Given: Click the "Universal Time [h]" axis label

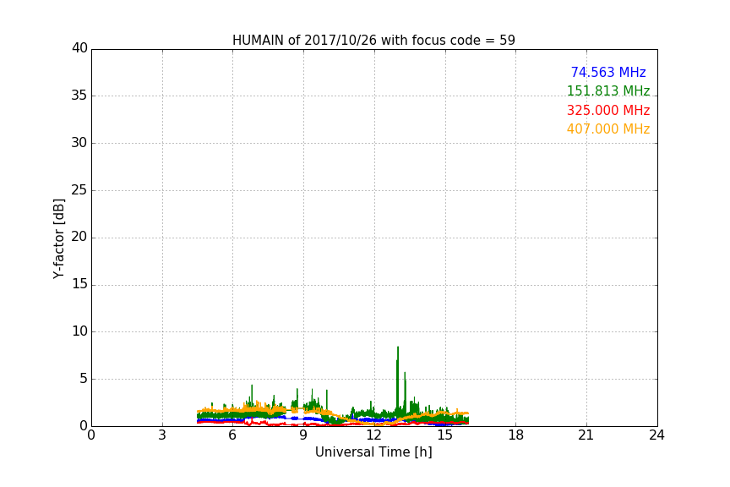Looking at the screenshot, I should pyautogui.click(x=373, y=452).
